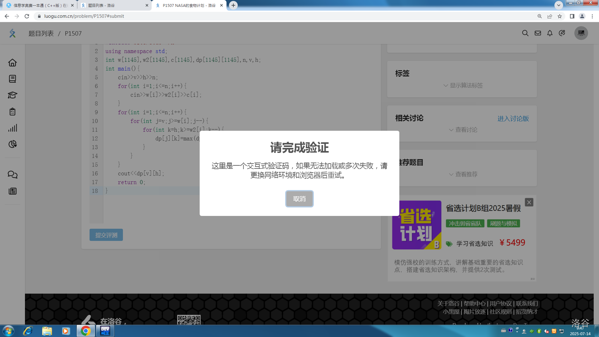The height and width of the screenshot is (337, 599).
Task: Click the browser address bar URL
Action: (84, 16)
